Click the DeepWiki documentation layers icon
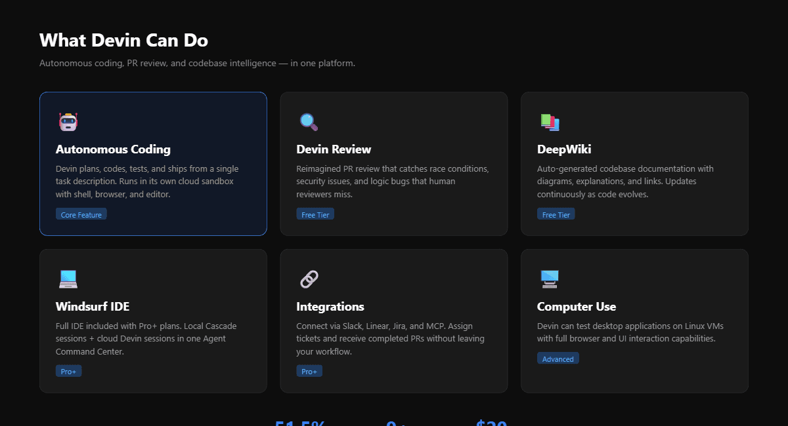Screen dimensions: 788x426 [x=549, y=122]
